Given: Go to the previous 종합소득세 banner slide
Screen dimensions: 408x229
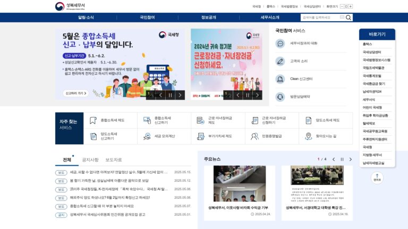Looking at the screenshot, I should point(160,95).
